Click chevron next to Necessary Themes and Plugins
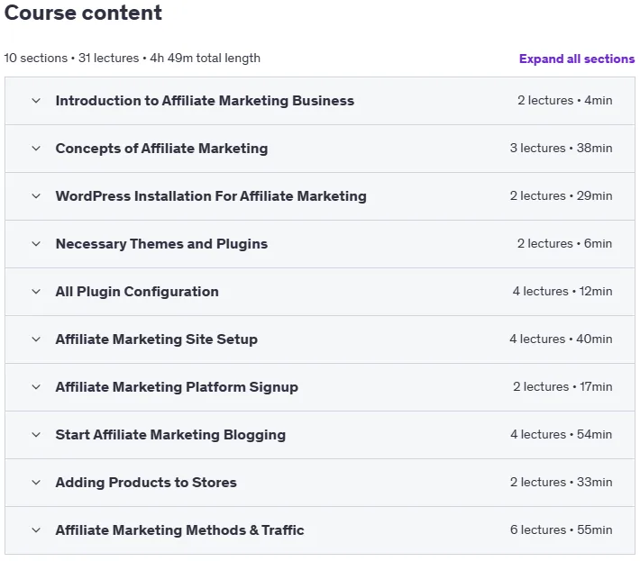This screenshot has width=640, height=561. [x=36, y=243]
